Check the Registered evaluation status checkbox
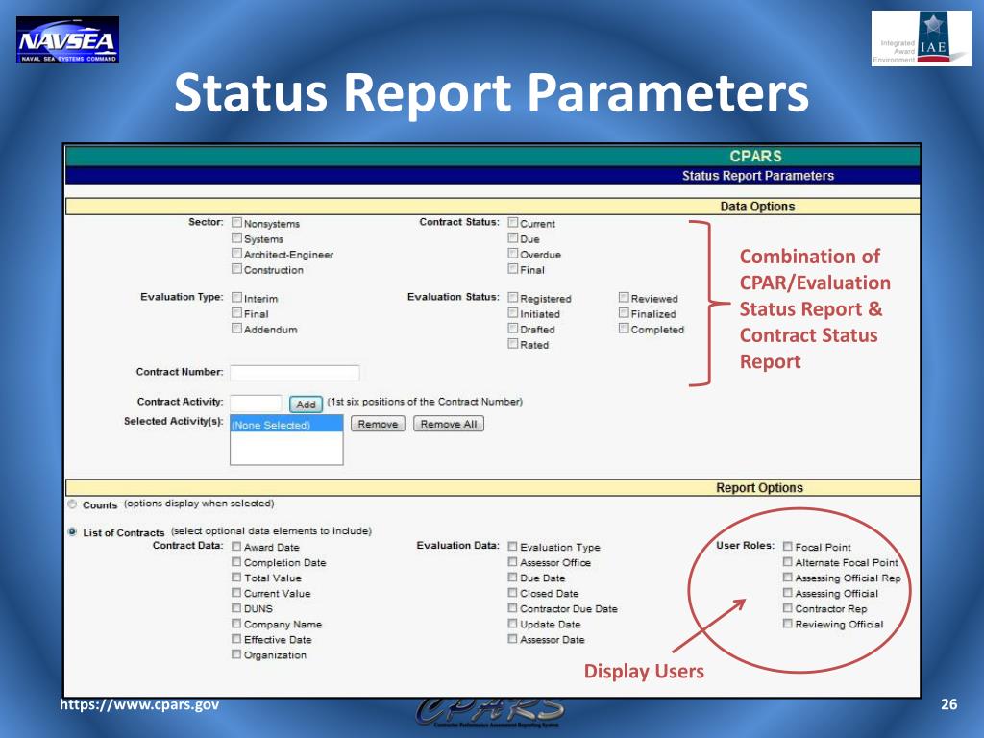The width and height of the screenshot is (984, 738). 513,298
